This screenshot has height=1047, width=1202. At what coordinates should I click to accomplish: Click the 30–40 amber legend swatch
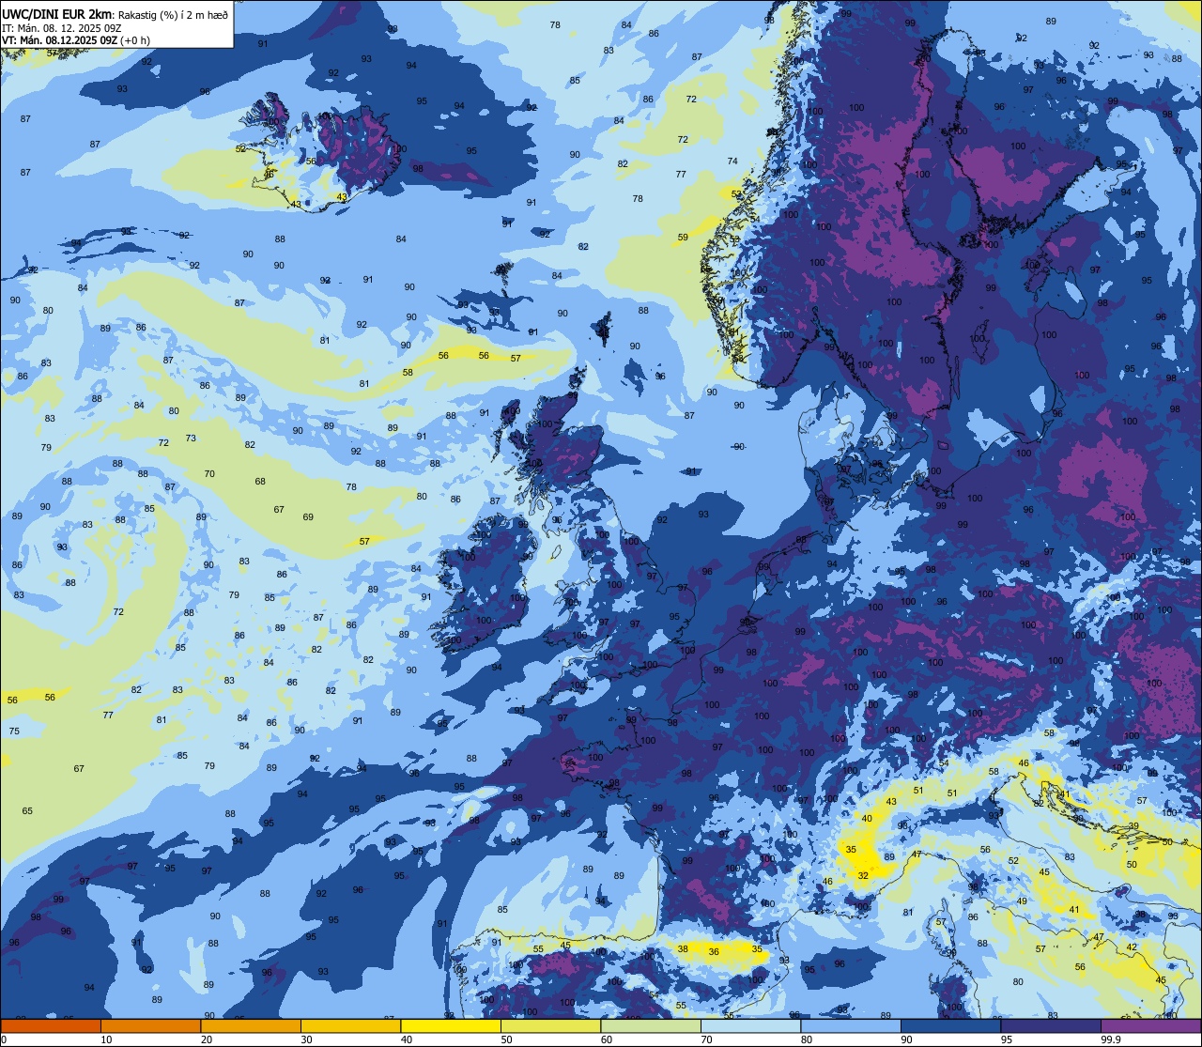350,1025
